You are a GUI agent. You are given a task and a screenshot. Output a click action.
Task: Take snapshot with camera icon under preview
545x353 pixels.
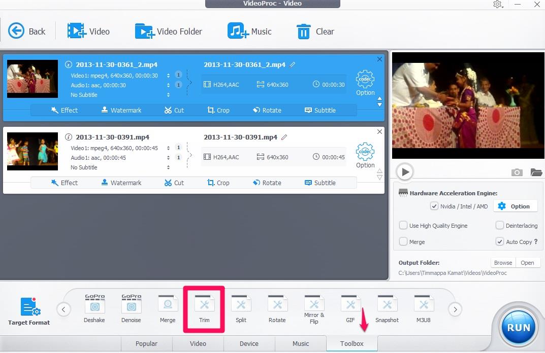tap(517, 172)
